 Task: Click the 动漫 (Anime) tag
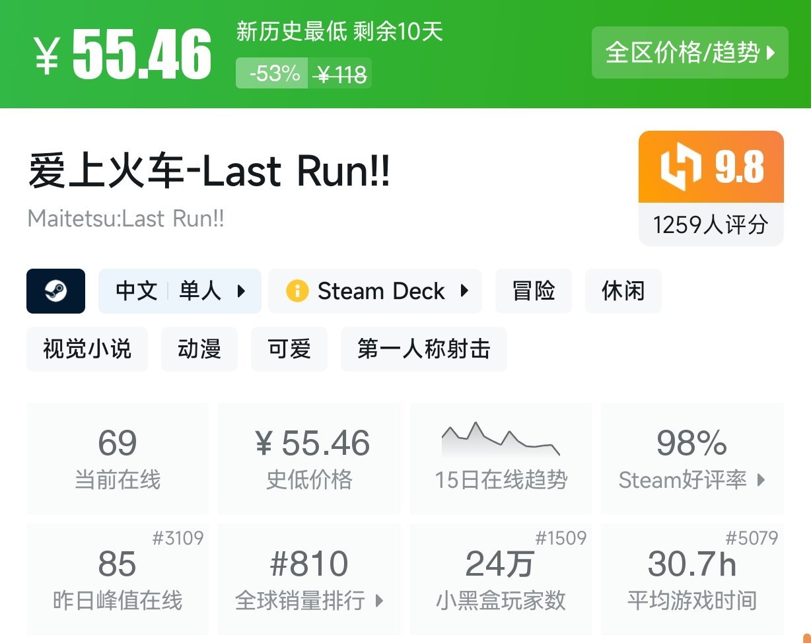[199, 350]
